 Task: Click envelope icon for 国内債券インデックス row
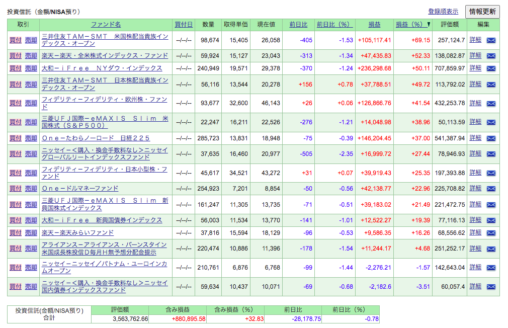pos(491,287)
